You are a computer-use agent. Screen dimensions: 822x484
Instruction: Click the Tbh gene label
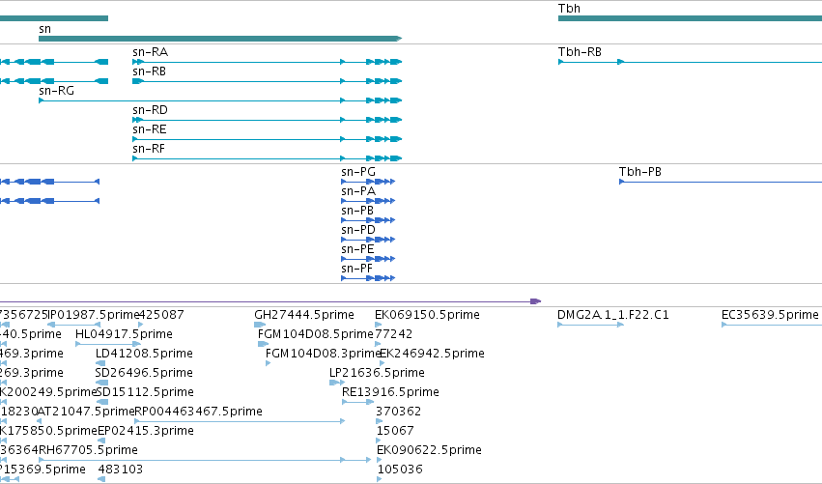coord(569,9)
